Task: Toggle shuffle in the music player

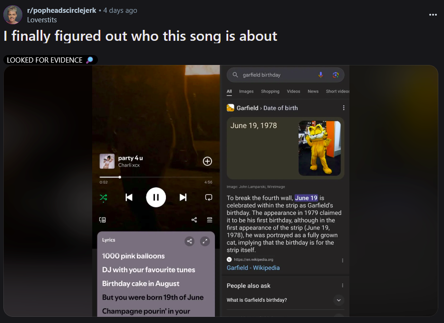Action: (103, 197)
